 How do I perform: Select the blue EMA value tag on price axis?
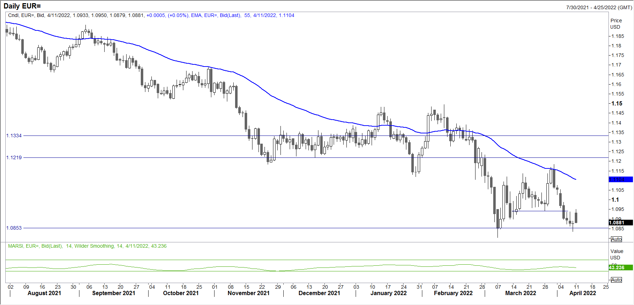pos(621,179)
